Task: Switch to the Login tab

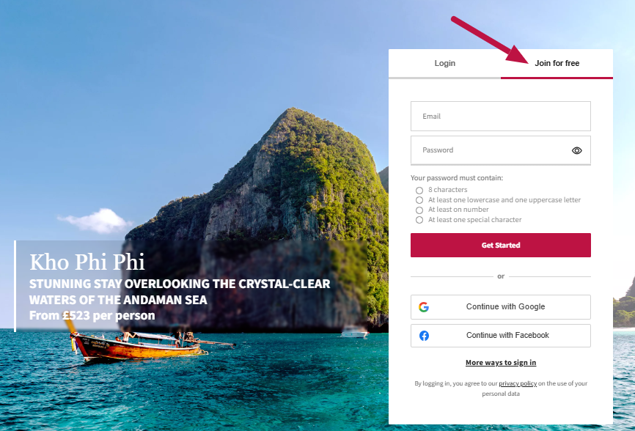Action: [x=444, y=64]
